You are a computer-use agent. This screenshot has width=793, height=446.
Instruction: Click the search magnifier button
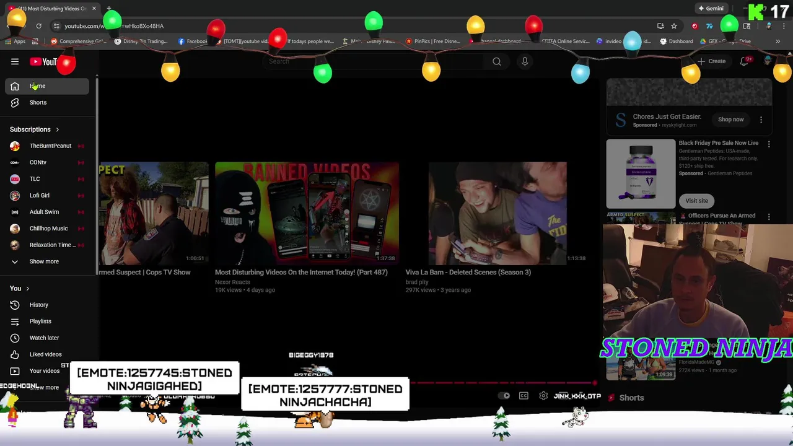(x=497, y=61)
